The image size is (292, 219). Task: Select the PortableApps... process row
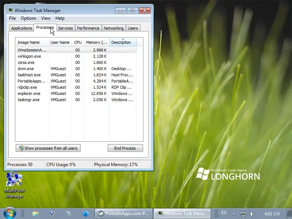[76, 81]
